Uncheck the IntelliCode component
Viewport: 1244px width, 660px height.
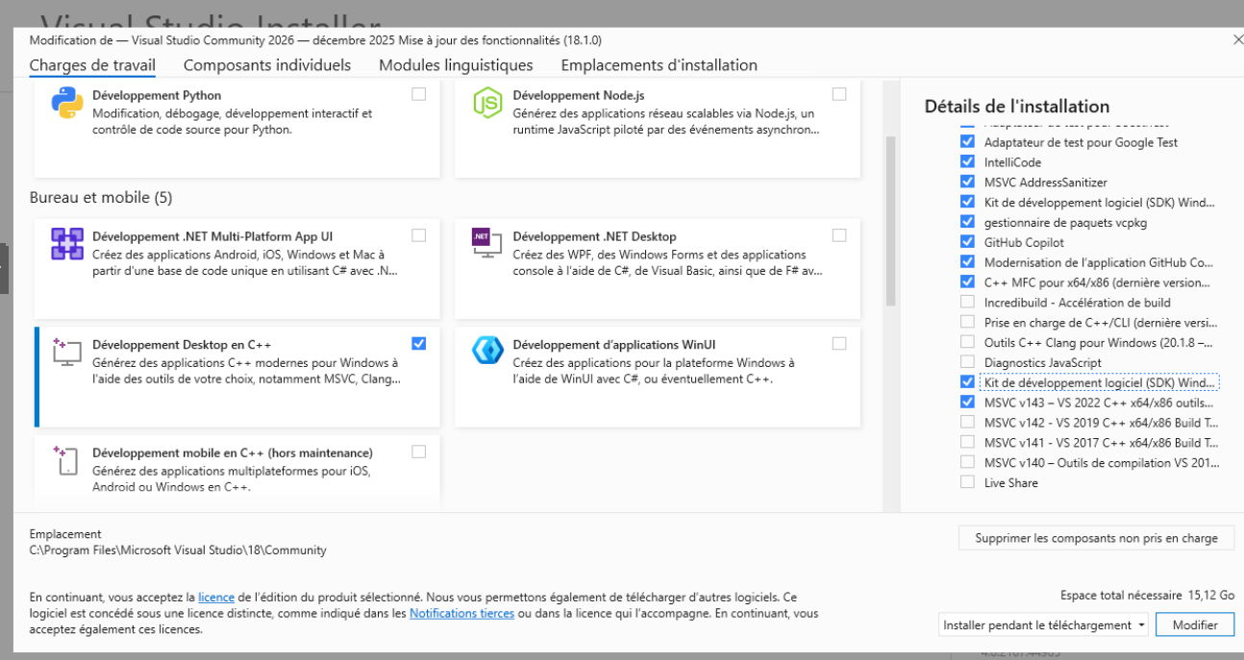coord(967,161)
